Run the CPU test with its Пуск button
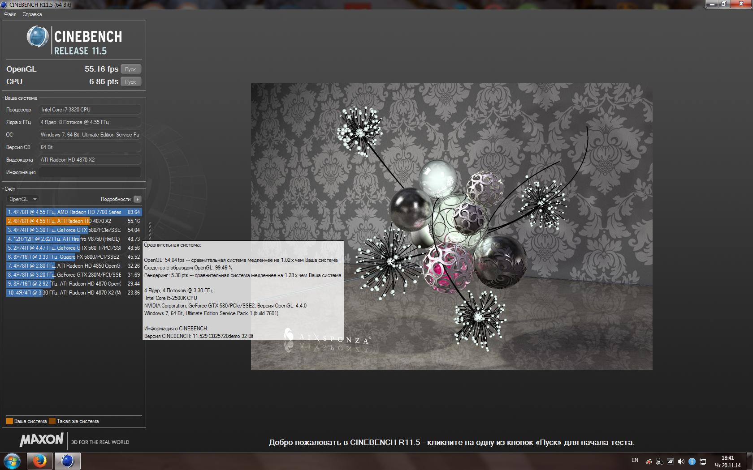Viewport: 753px width, 470px height. click(131, 82)
